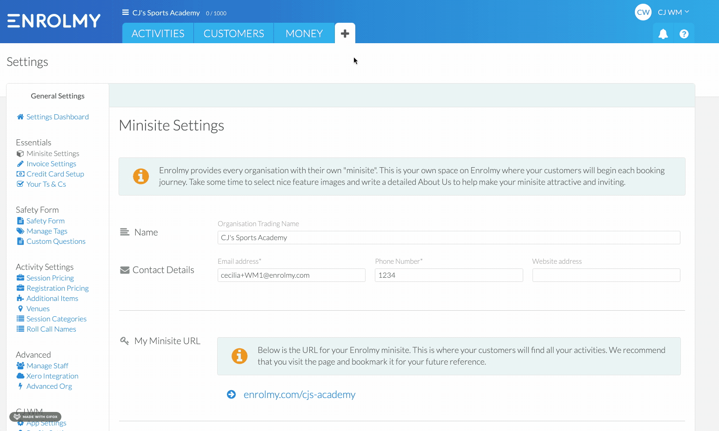Viewport: 719px width, 431px height.
Task: Open Session Categories
Action: pyautogui.click(x=56, y=319)
